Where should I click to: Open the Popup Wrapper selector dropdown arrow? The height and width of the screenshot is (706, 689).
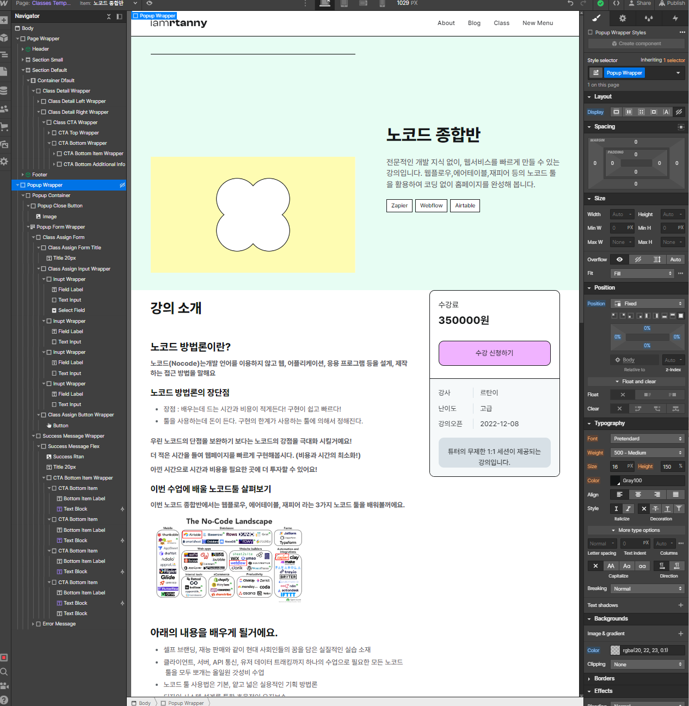click(678, 73)
